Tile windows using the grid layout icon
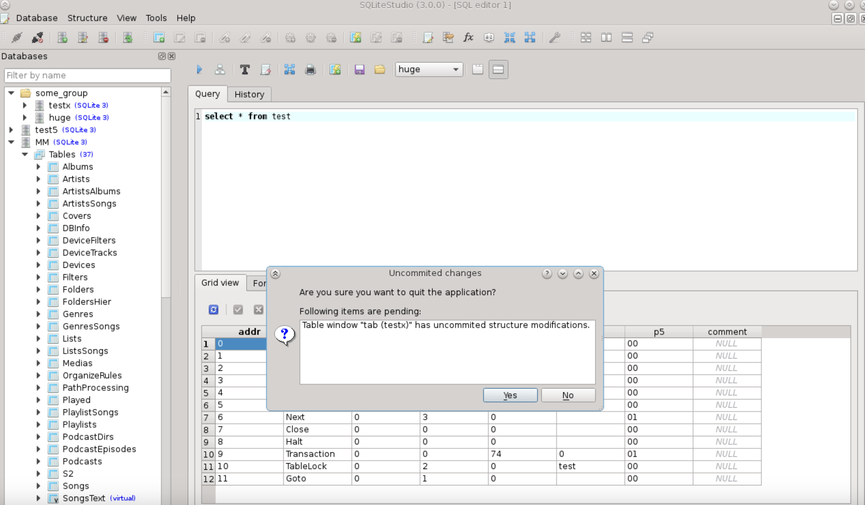Screen dimensions: 865x505 [x=586, y=37]
